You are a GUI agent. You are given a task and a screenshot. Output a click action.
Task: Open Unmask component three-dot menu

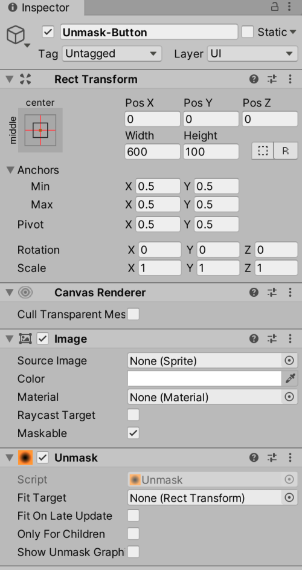[290, 458]
